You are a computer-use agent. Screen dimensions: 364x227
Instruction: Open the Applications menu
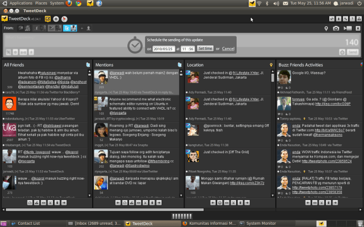tap(21, 3)
